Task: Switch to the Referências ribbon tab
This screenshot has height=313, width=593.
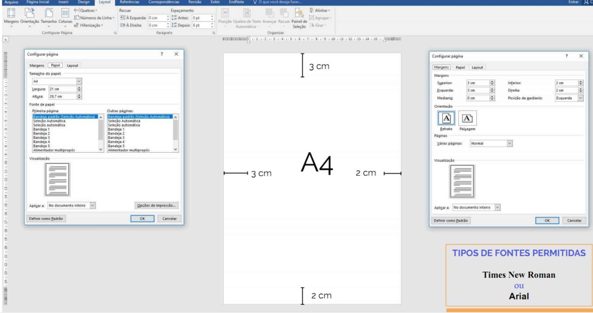Action: [x=129, y=2]
